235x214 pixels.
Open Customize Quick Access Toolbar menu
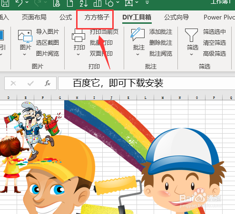tap(147, 2)
